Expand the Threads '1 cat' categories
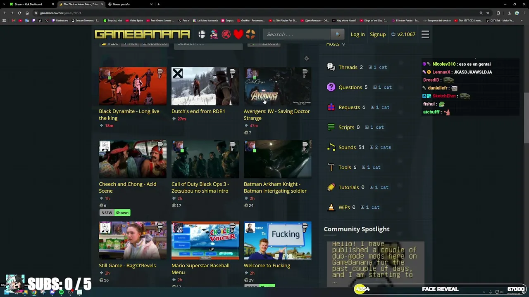 tap(378, 67)
